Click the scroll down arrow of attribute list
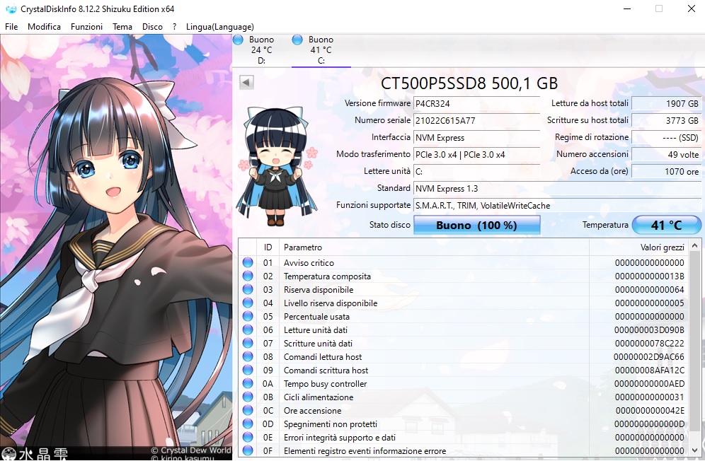Viewport: 705px width, 461px height. (694, 450)
